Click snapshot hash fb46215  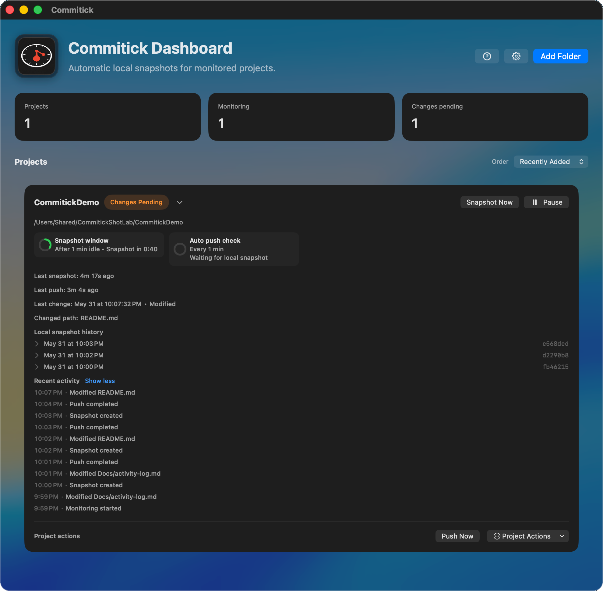click(555, 367)
